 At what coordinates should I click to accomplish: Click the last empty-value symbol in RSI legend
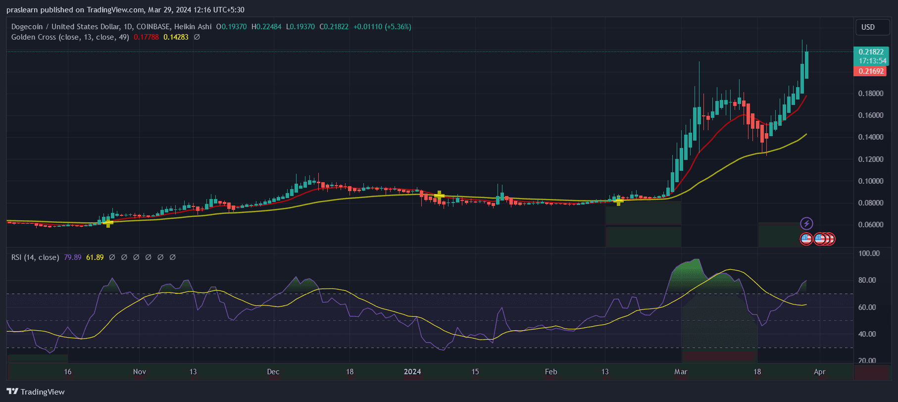pos(173,257)
